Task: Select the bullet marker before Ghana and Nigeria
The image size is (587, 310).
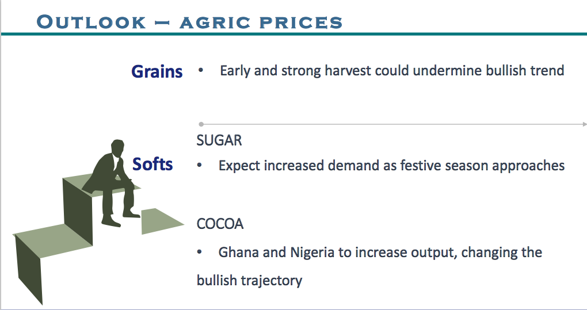Action: point(199,252)
